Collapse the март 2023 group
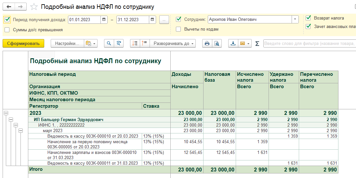356x178 pixels. pyautogui.click(x=21, y=130)
